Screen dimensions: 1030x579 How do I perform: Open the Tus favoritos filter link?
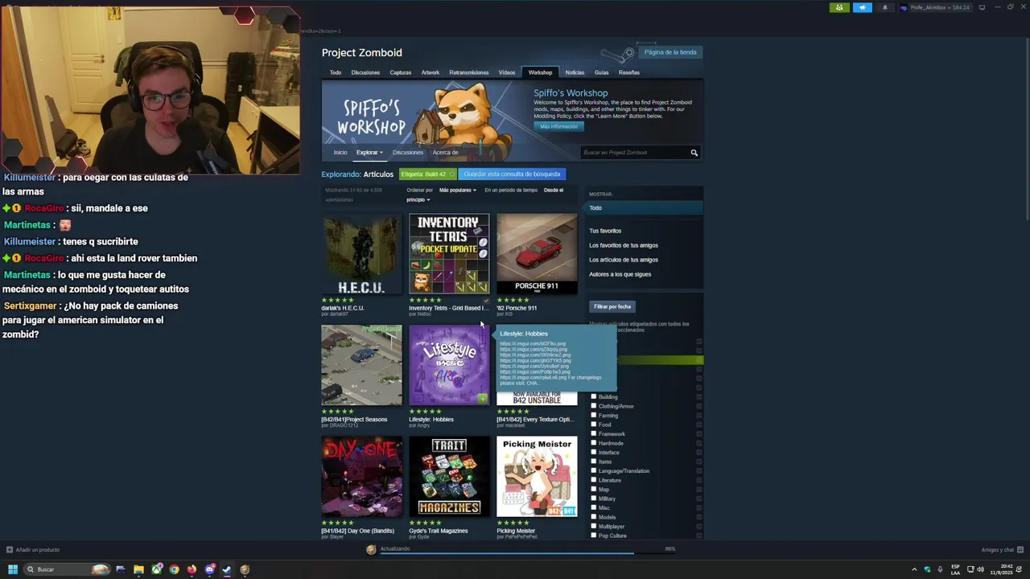coord(605,231)
